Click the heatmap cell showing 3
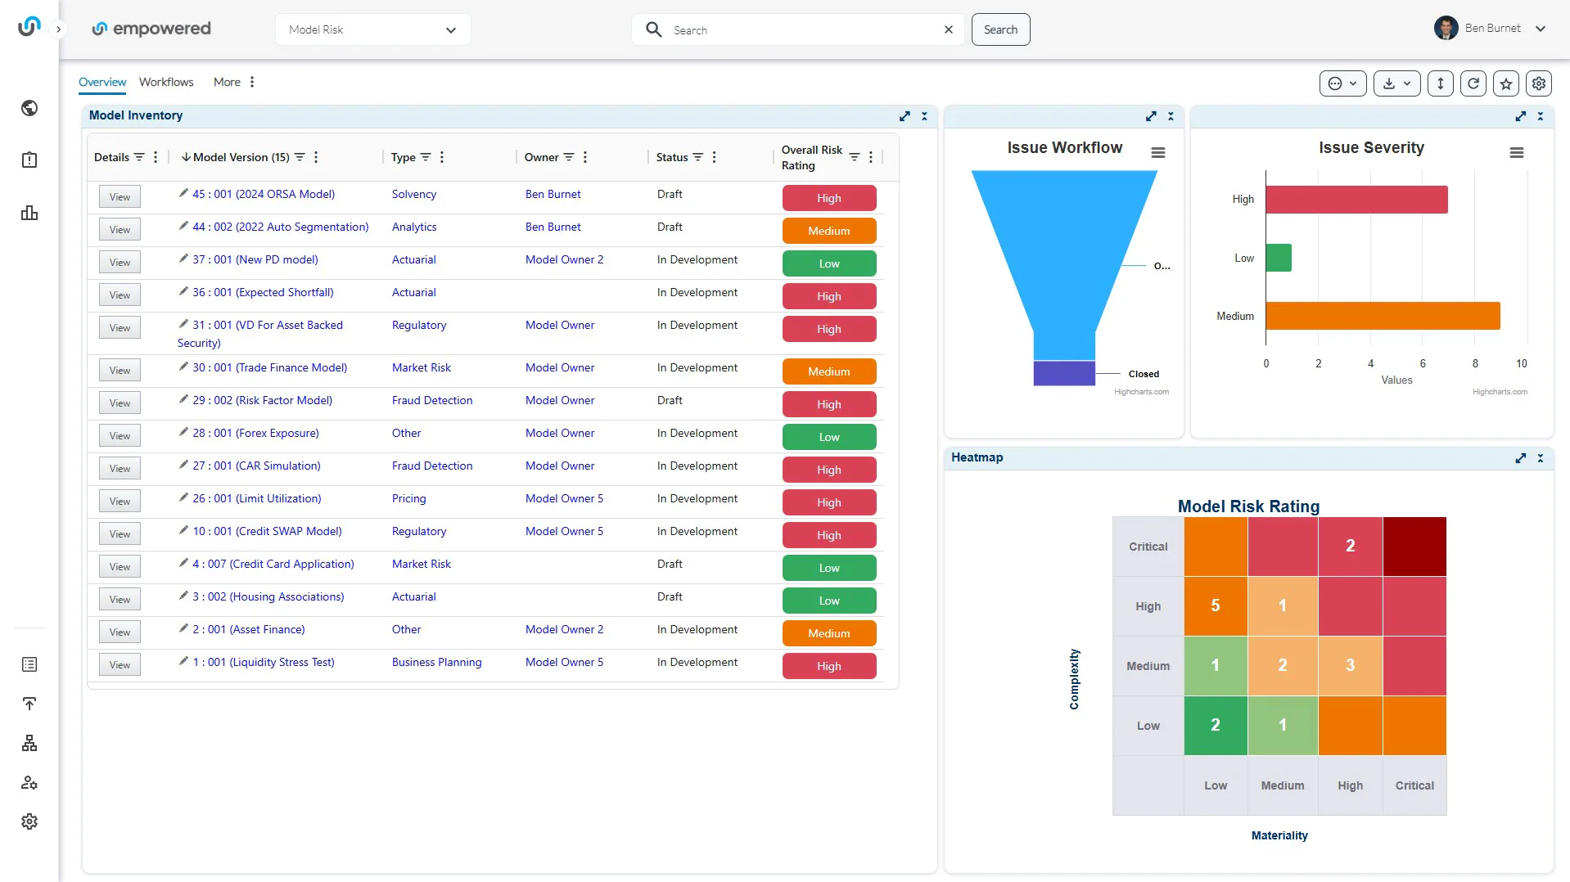Image resolution: width=1570 pixels, height=882 pixels. click(x=1351, y=666)
